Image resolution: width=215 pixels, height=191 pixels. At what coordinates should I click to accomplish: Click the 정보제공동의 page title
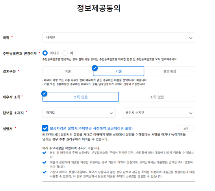click(x=99, y=8)
